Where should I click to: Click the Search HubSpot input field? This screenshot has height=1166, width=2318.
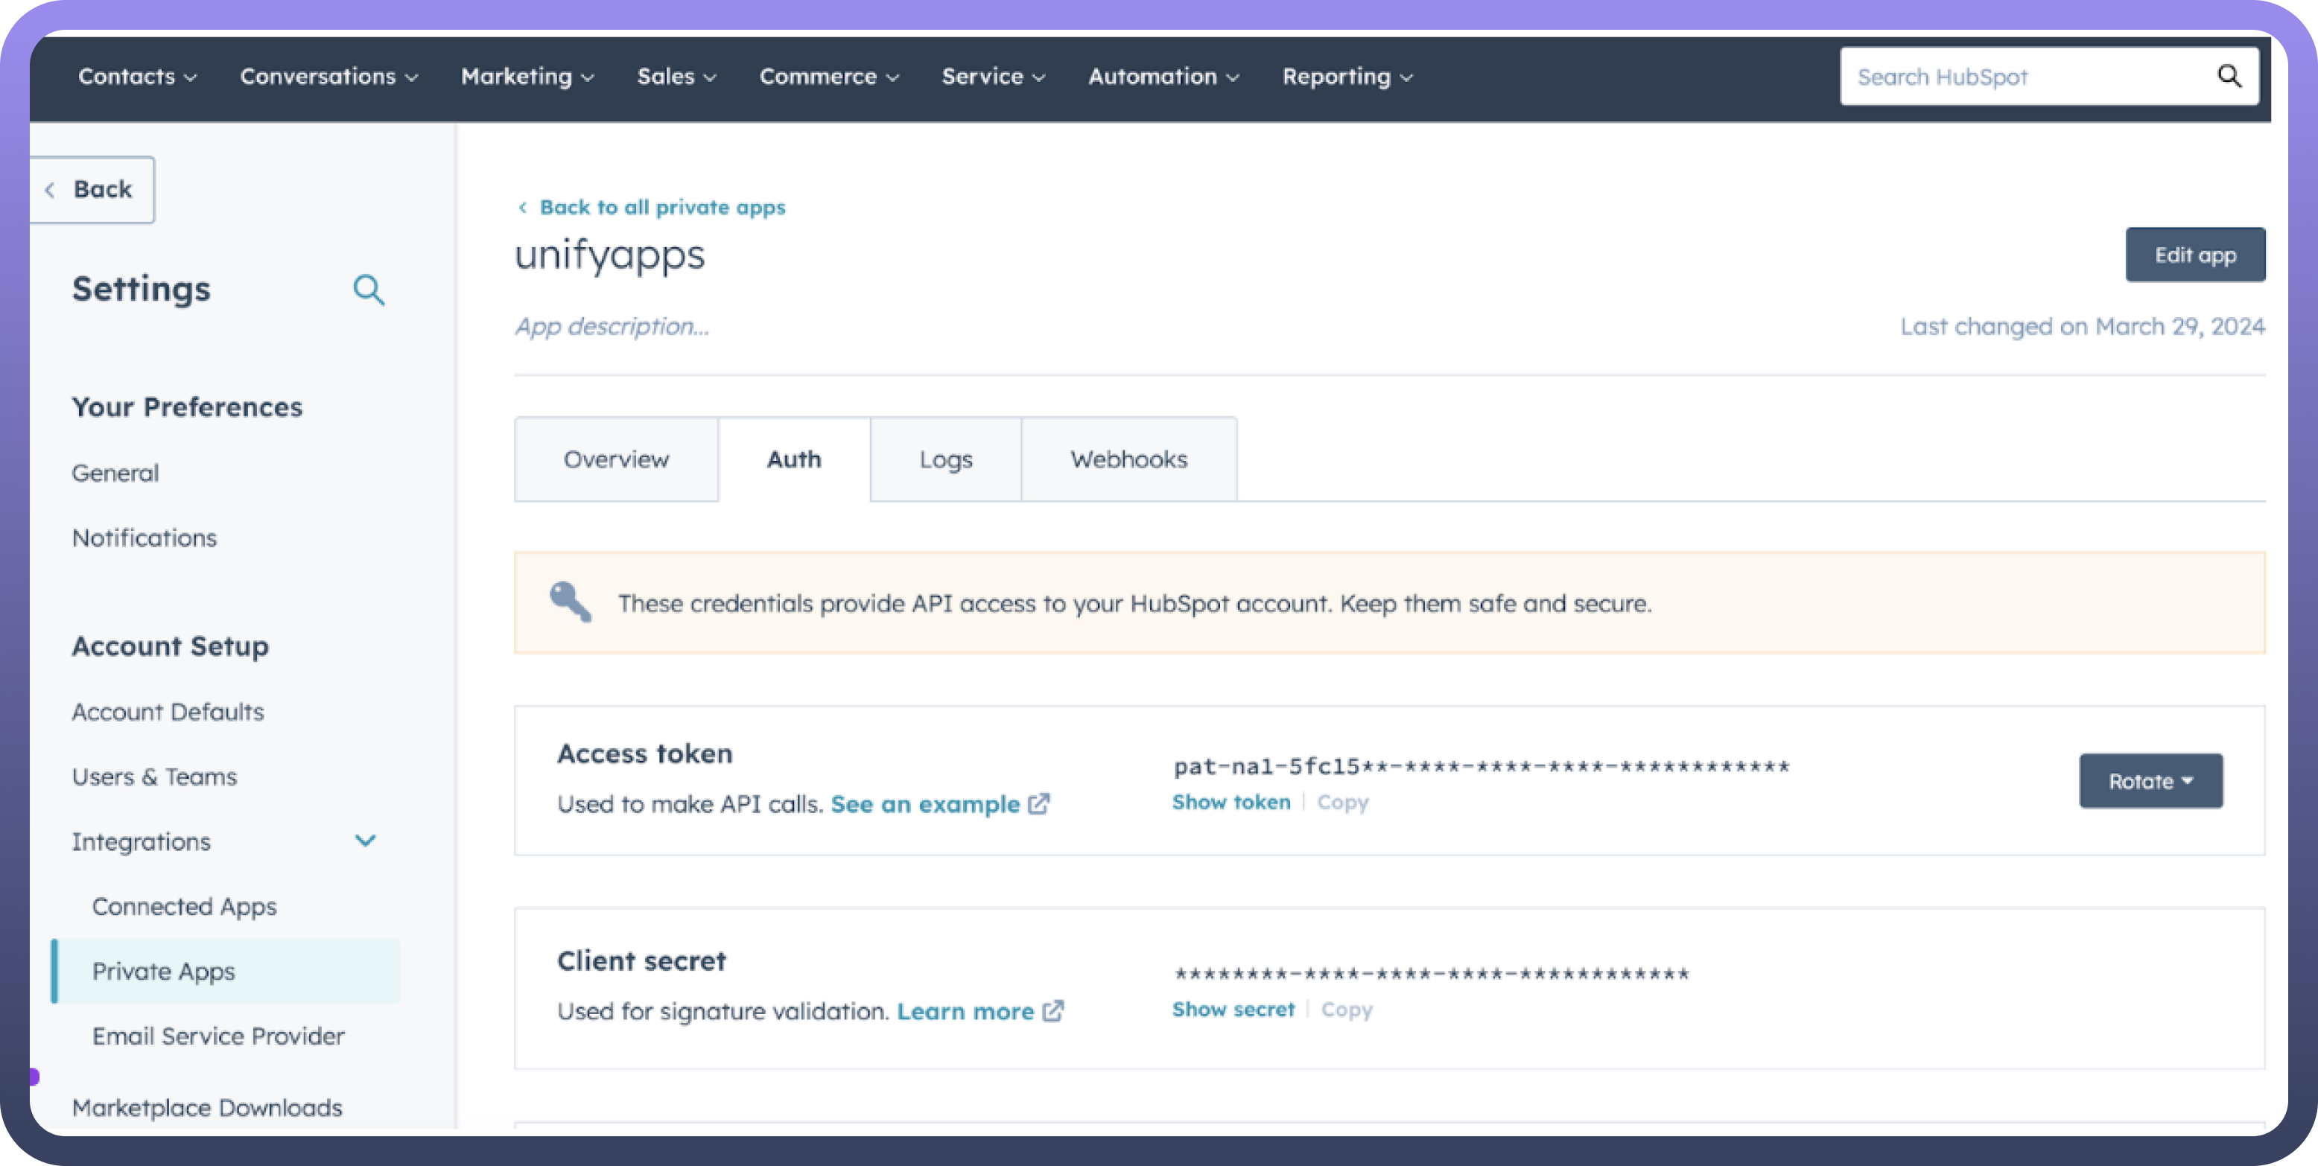[2025, 77]
